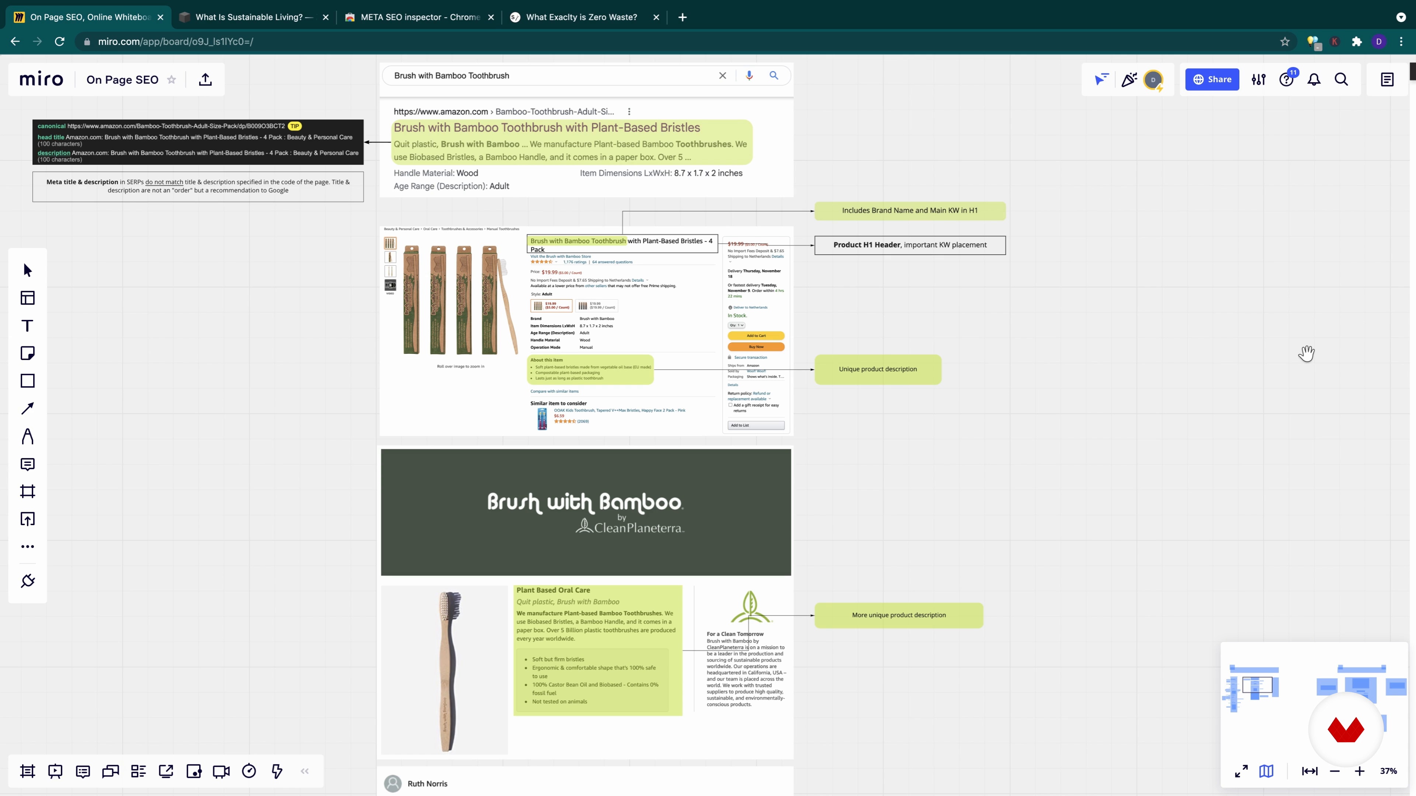1416x796 pixels.
Task: Click the miro logo
Action: tap(41, 80)
